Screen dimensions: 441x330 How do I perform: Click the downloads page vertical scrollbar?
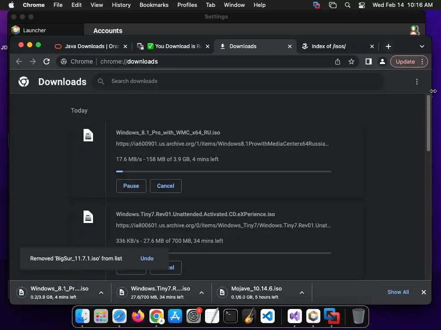[x=429, y=123]
